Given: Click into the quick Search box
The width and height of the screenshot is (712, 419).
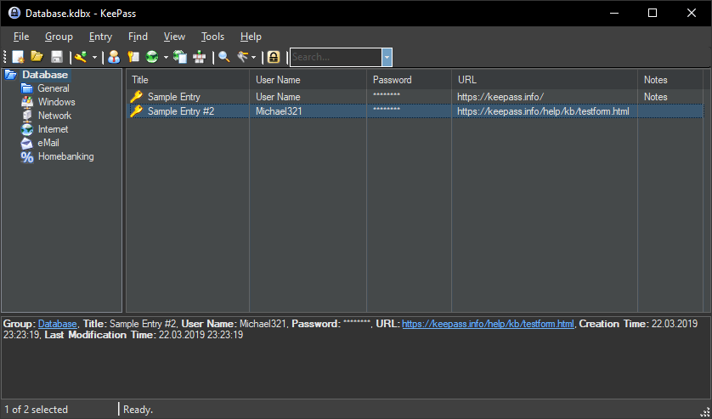Looking at the screenshot, I should (x=336, y=57).
